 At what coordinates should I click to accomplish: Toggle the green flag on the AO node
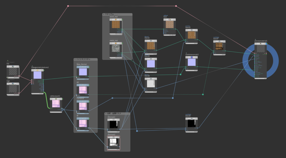[90, 86]
